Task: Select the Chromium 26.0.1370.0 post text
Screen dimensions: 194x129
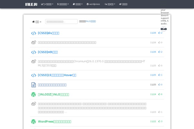Action: (x=92, y=63)
